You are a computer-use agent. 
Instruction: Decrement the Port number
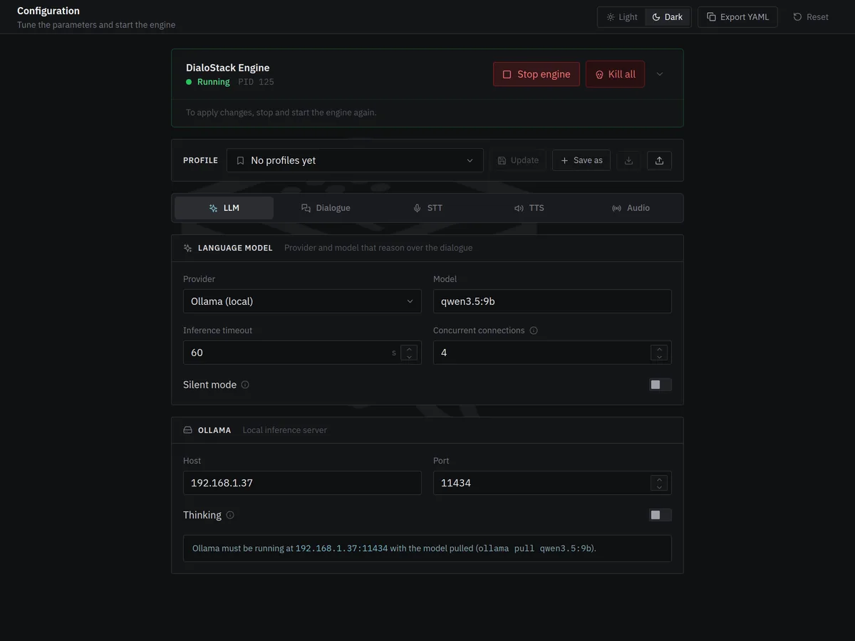point(659,487)
